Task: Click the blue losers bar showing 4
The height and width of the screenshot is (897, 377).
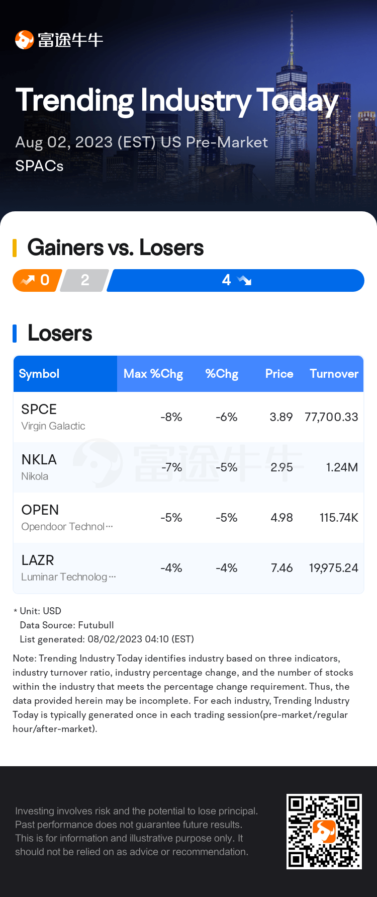Action: [235, 280]
